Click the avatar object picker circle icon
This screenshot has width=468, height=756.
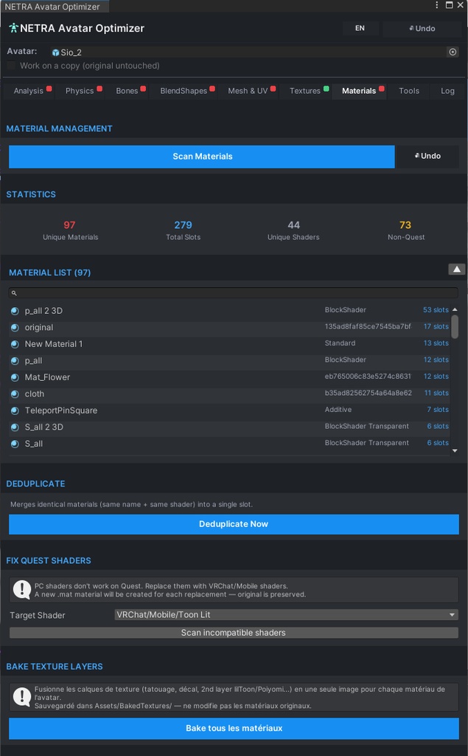coord(453,52)
